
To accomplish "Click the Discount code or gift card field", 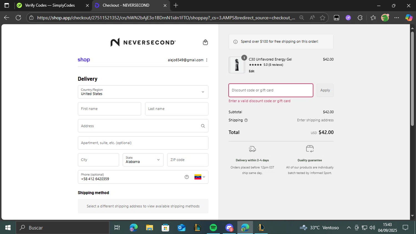I will tap(271, 90).
